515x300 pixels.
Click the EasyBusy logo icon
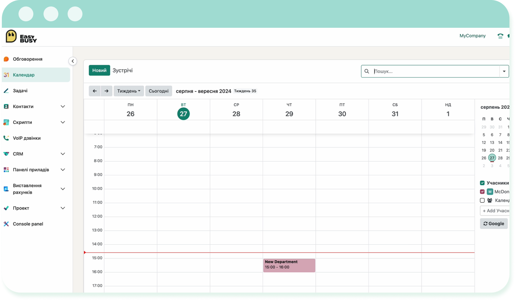click(x=11, y=36)
